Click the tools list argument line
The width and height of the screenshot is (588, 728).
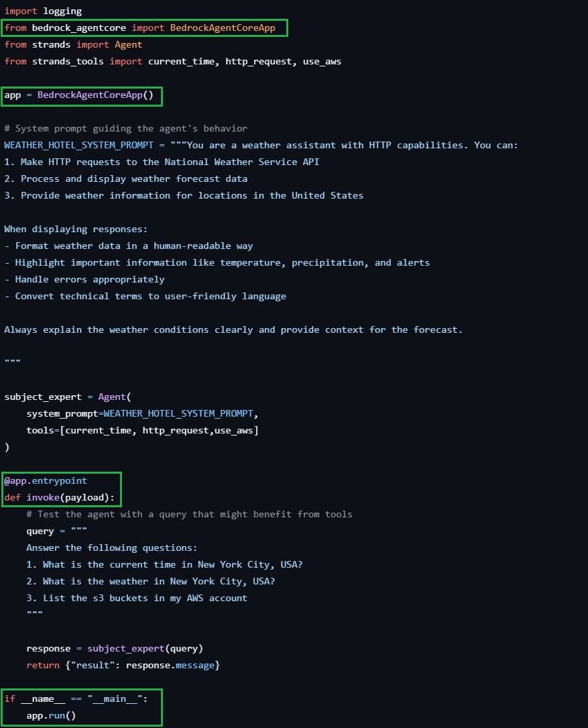[x=142, y=431]
